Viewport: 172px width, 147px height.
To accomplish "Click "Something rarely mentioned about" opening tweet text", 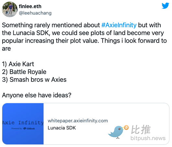I will (51, 25).
